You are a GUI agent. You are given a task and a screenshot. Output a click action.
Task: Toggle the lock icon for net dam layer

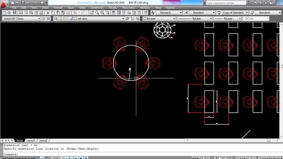click(72, 19)
